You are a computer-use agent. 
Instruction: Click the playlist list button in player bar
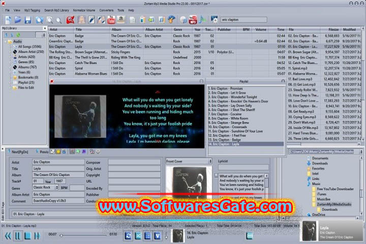point(147,236)
